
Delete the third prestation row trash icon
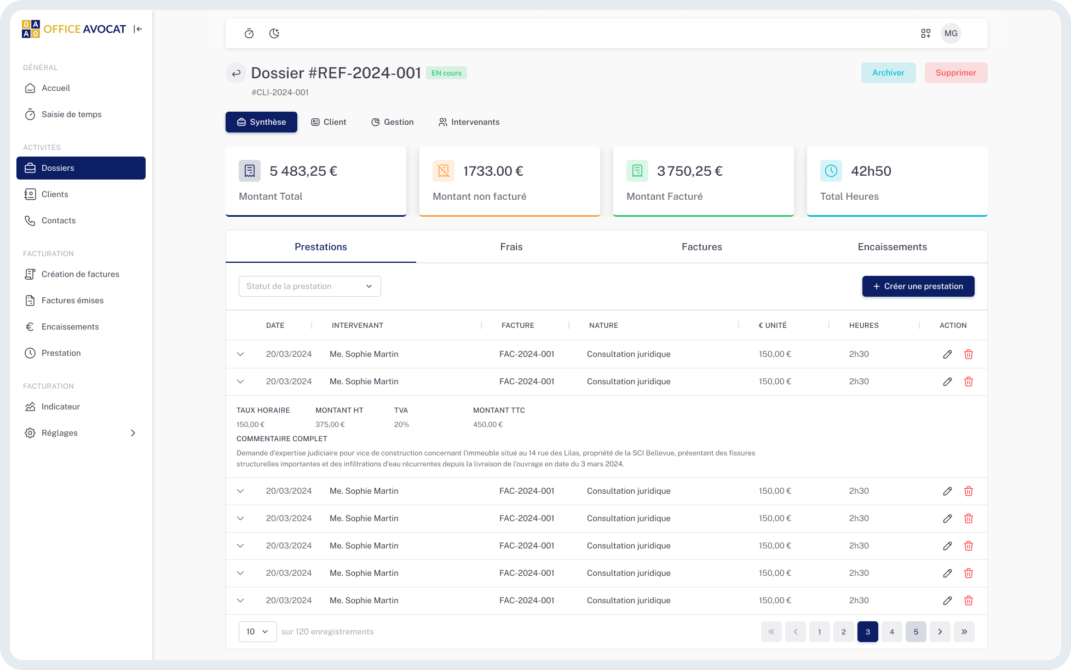tap(969, 491)
